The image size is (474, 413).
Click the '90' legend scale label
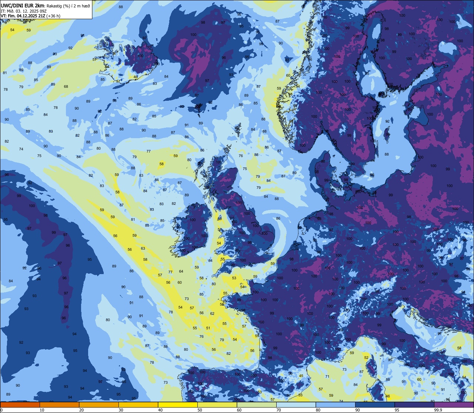[x=357, y=410]
